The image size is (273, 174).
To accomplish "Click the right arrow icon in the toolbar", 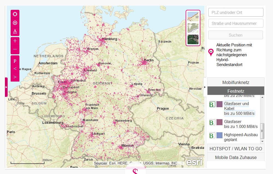I will coord(15,77).
